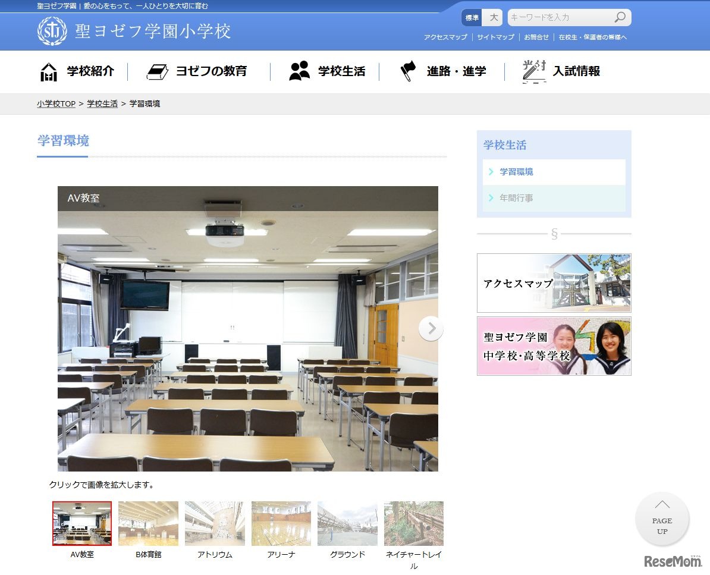710x575 pixels.
Task: Open 入試情報 menu
Action: 576,71
